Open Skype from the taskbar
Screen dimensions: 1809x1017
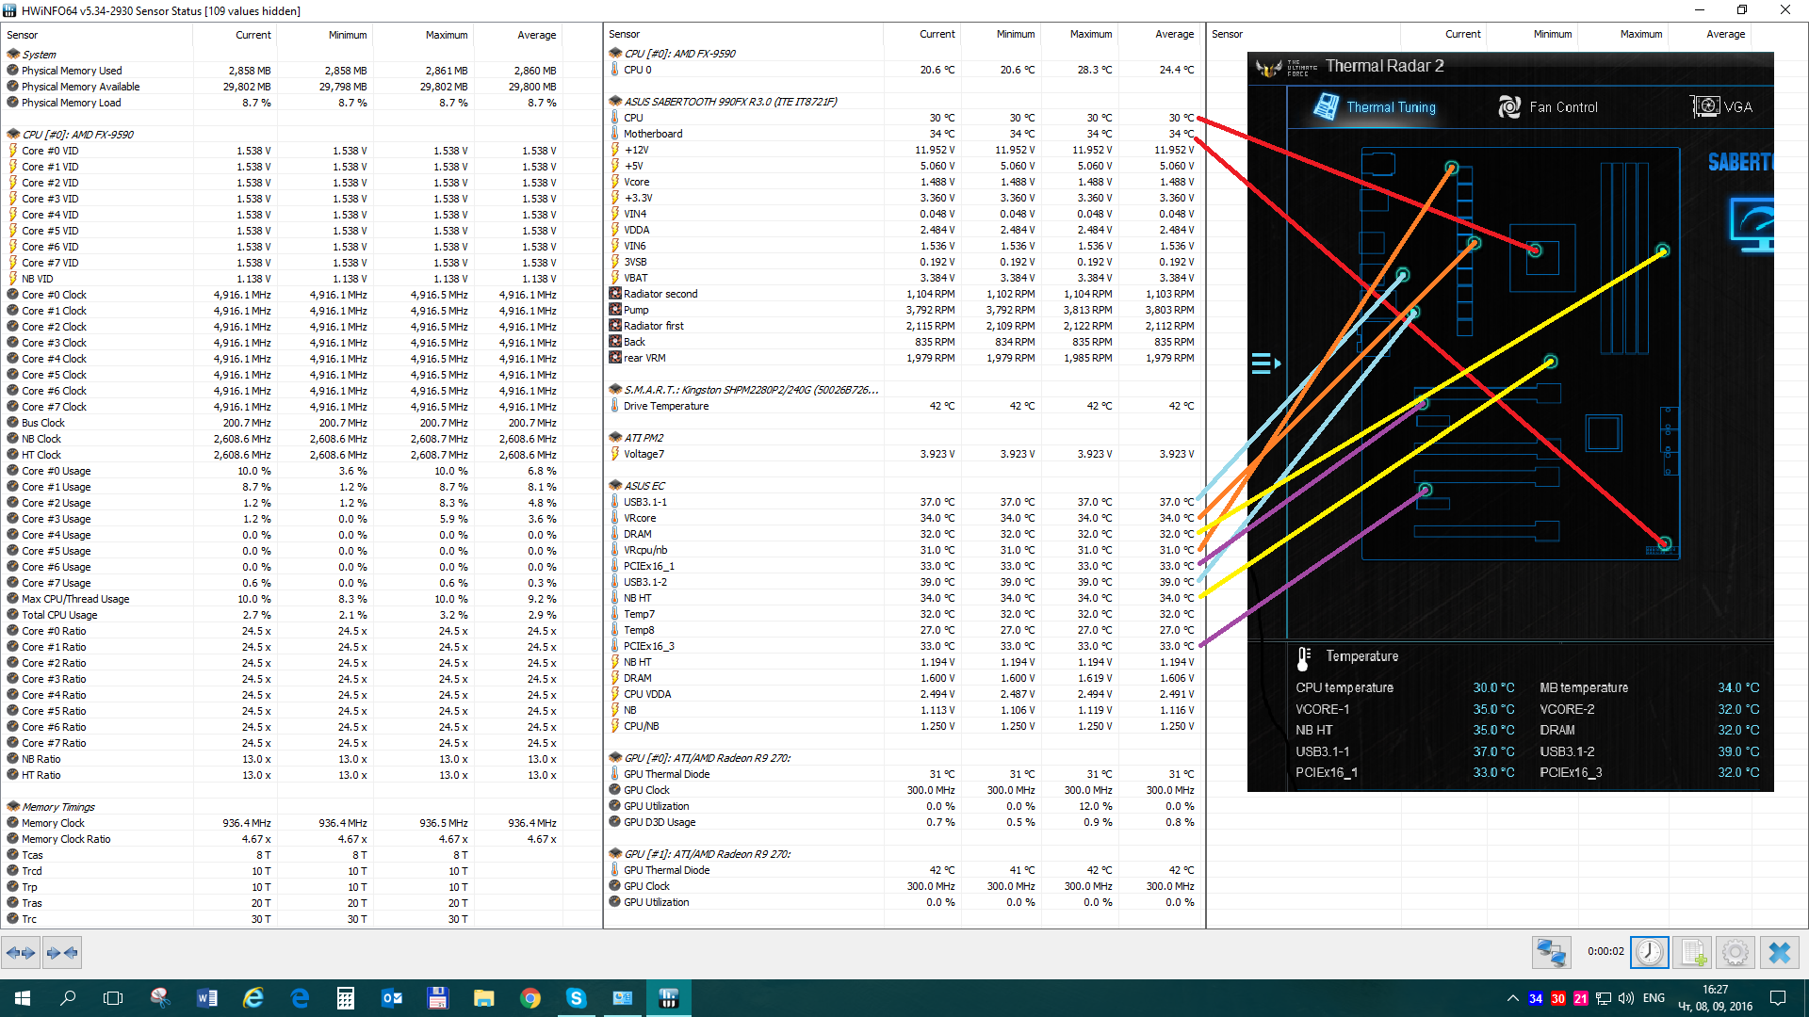[577, 998]
